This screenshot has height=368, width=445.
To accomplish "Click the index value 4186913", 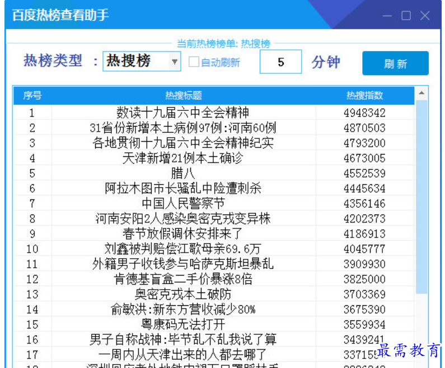I will point(365,234).
